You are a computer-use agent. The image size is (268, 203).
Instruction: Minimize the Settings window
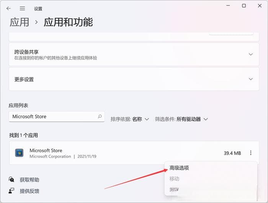pos(228,6)
